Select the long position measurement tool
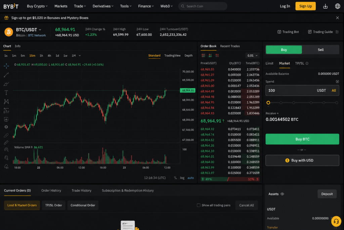Image resolution: width=344 pixels, height=230 pixels. click(x=6, y=110)
